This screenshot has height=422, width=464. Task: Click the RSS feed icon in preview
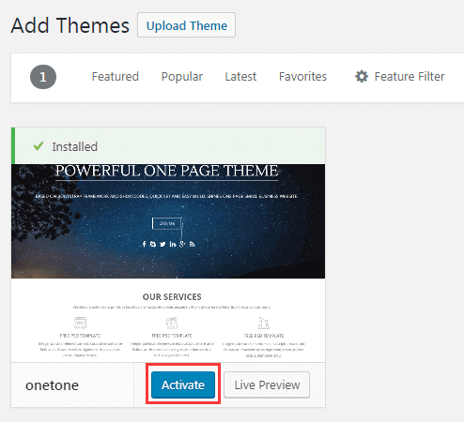[192, 244]
